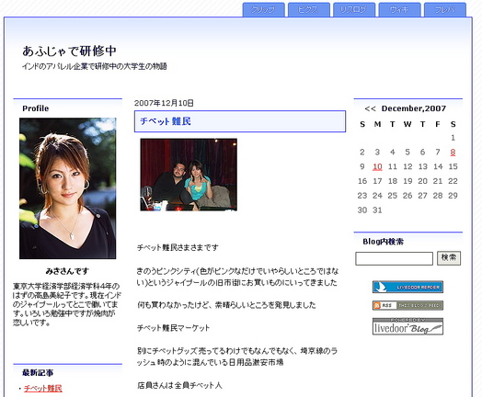The width and height of the screenshot is (482, 397).
Task: Switch to the リスログ tab
Action: point(354,10)
